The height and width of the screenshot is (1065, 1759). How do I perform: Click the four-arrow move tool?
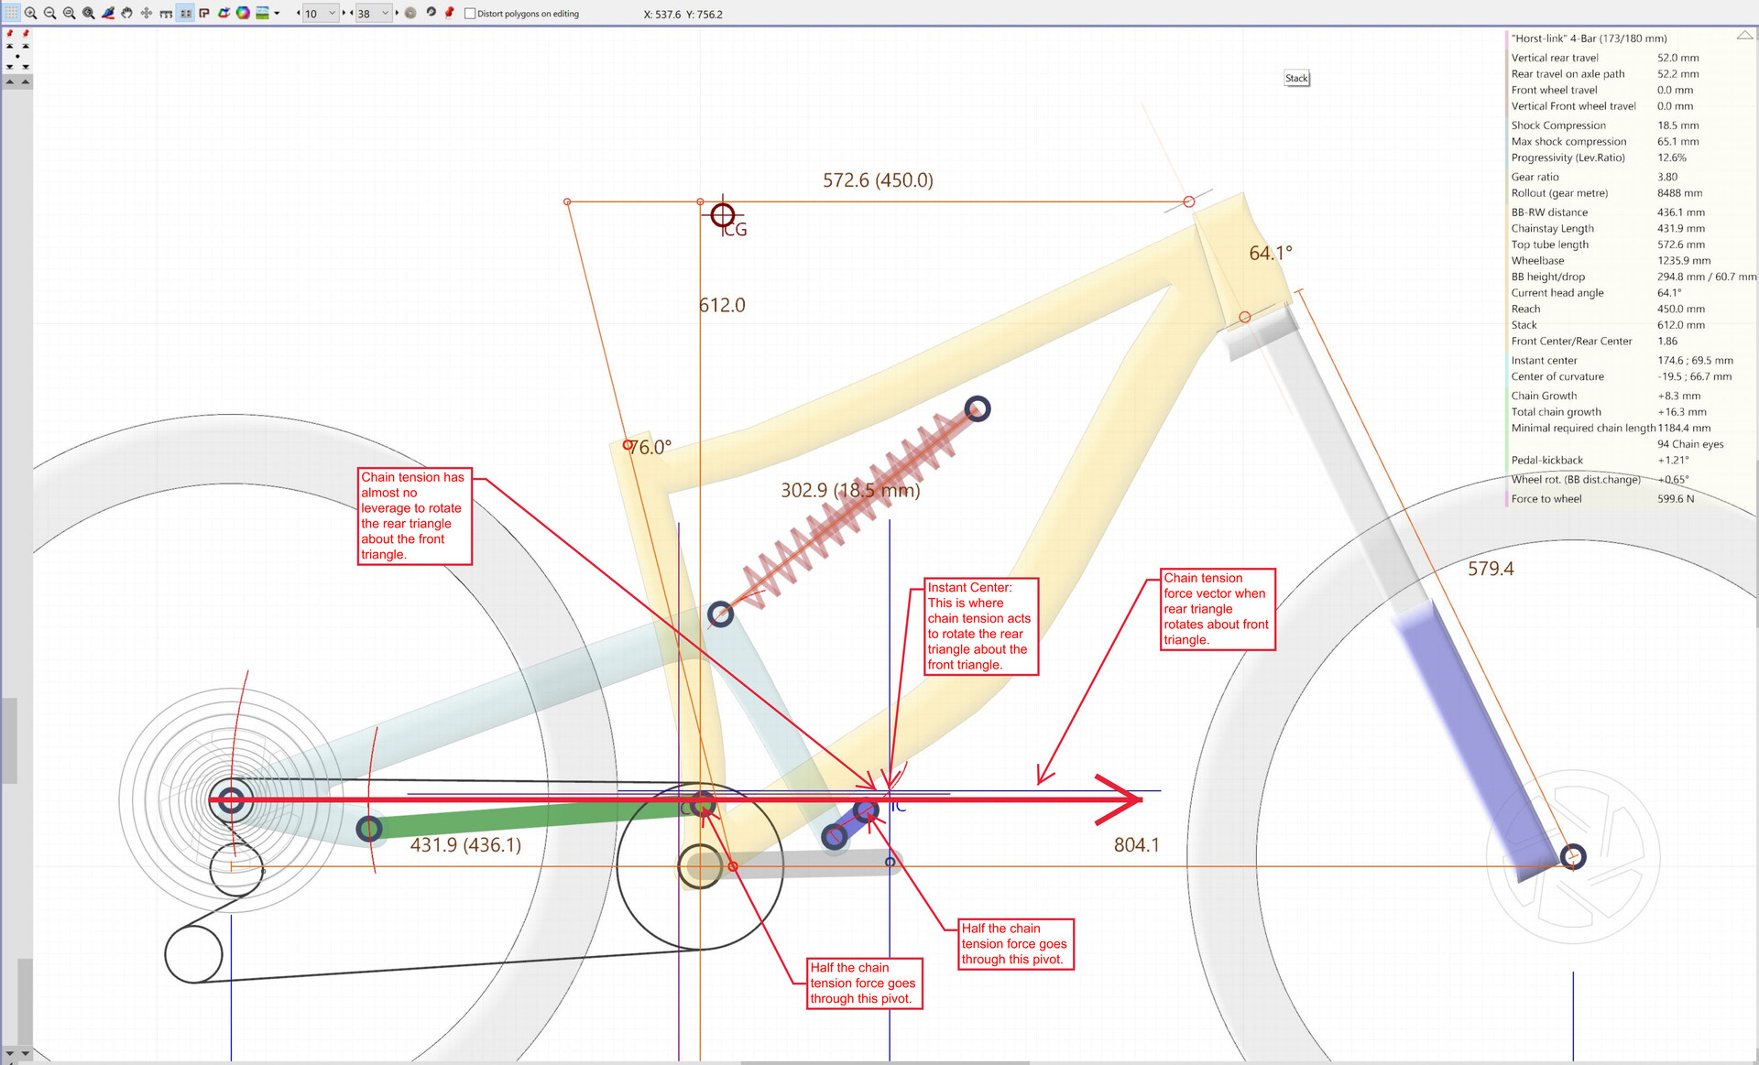click(x=147, y=13)
